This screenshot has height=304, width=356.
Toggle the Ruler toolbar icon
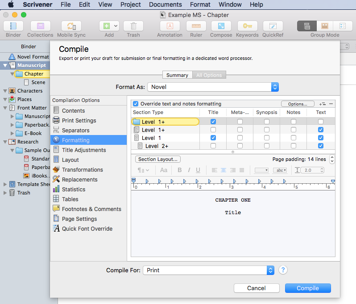point(196,26)
